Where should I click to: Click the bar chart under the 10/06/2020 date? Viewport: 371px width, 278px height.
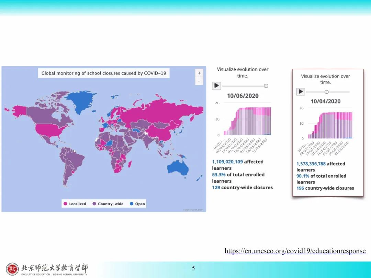(x=247, y=121)
